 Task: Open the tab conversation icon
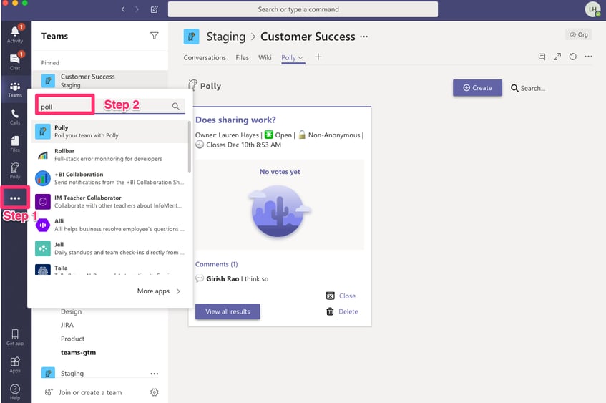tap(542, 57)
